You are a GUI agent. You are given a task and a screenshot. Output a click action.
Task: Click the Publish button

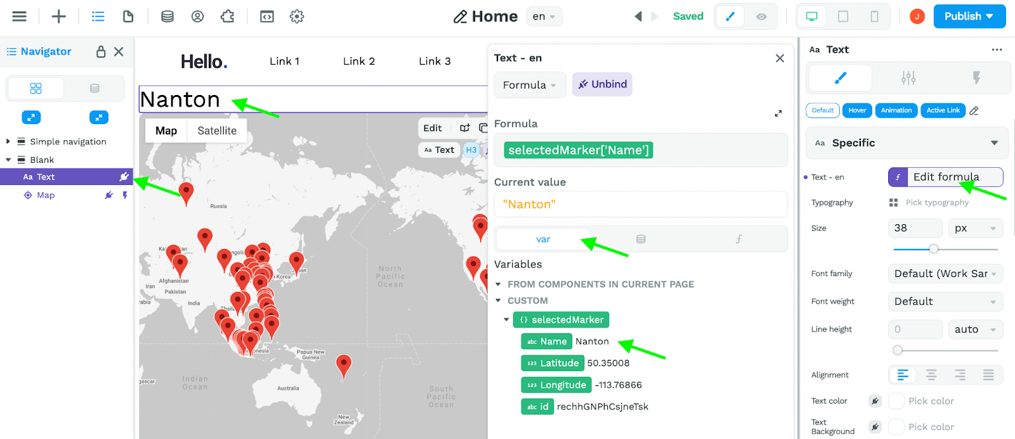click(x=969, y=16)
